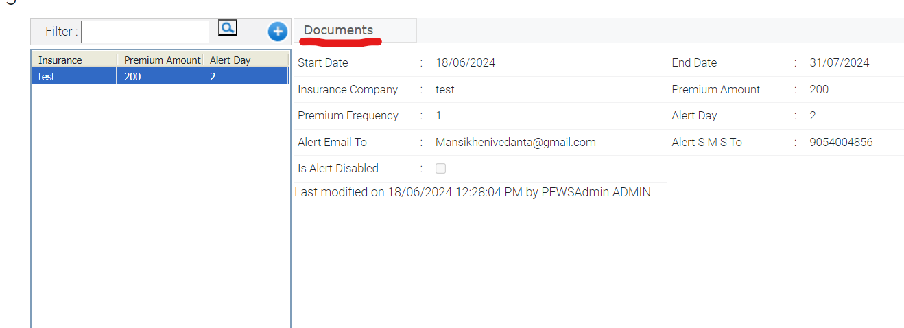Click the Alert Day cell showing 2 in the list

point(246,77)
